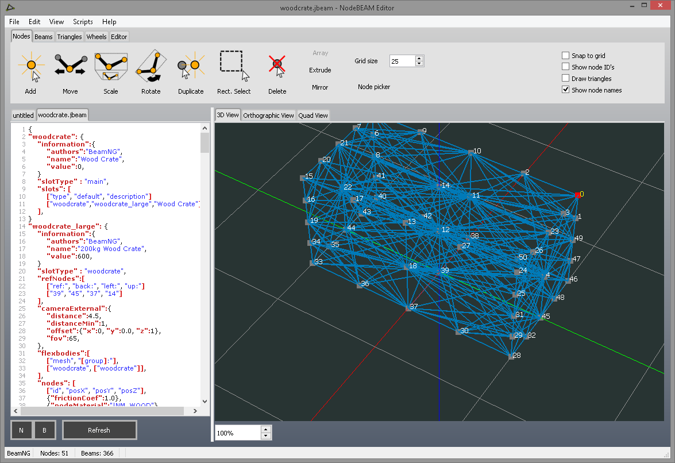
Task: Choose the Scale tool icon
Action: click(110, 72)
